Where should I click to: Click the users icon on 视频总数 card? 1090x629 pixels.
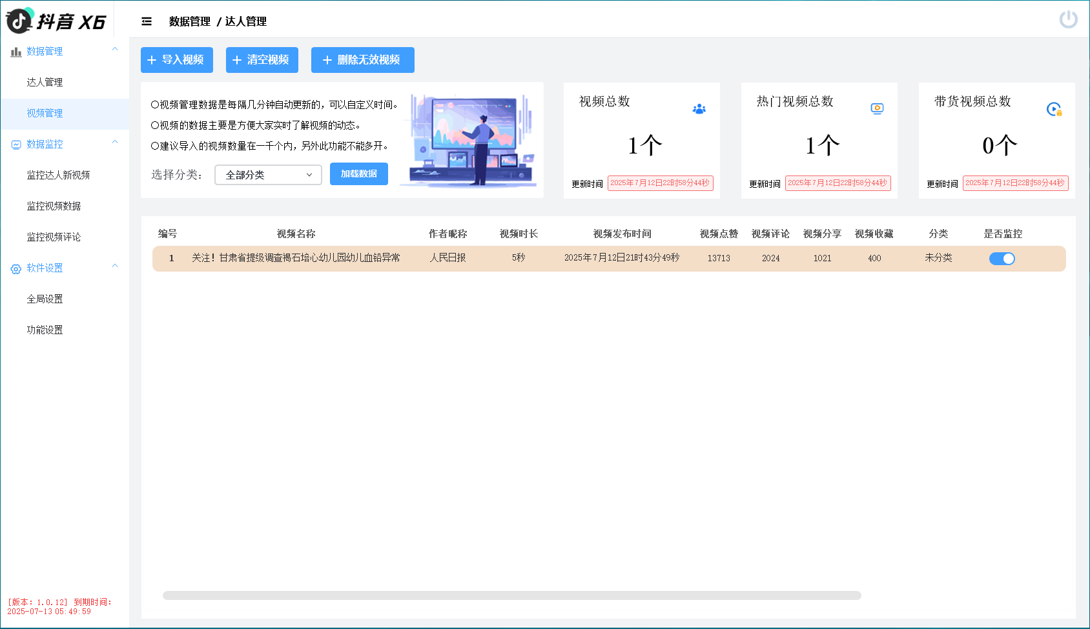click(x=699, y=109)
